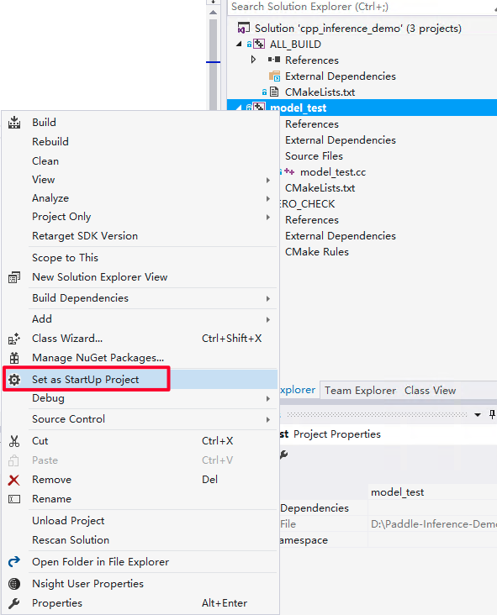Toggle the pin icon on Properties panel
497x615 pixels.
pyautogui.click(x=492, y=414)
